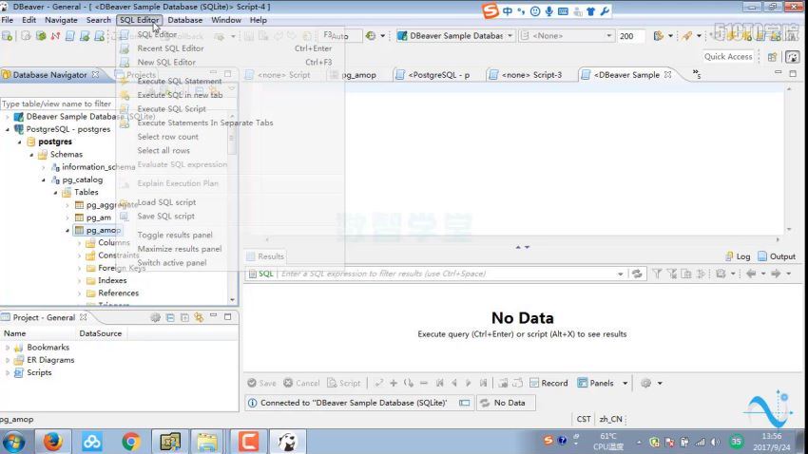Choose New SQL Editor menu entry
The height and width of the screenshot is (454, 808).
coord(166,62)
